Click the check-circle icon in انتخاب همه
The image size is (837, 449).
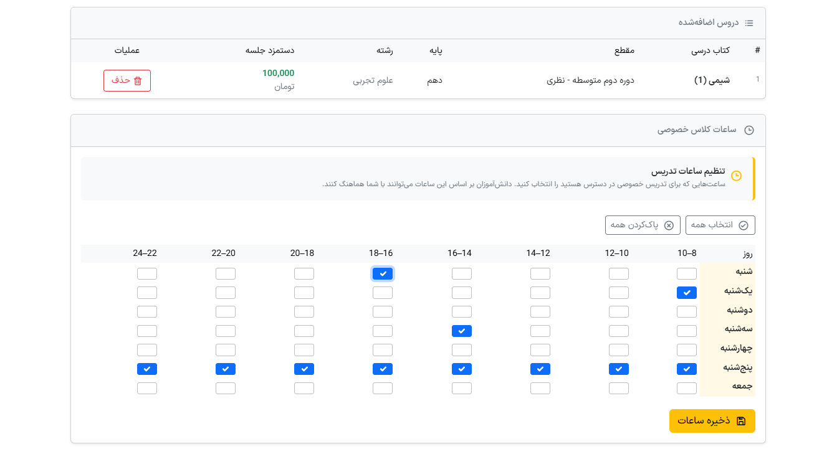[x=743, y=225]
